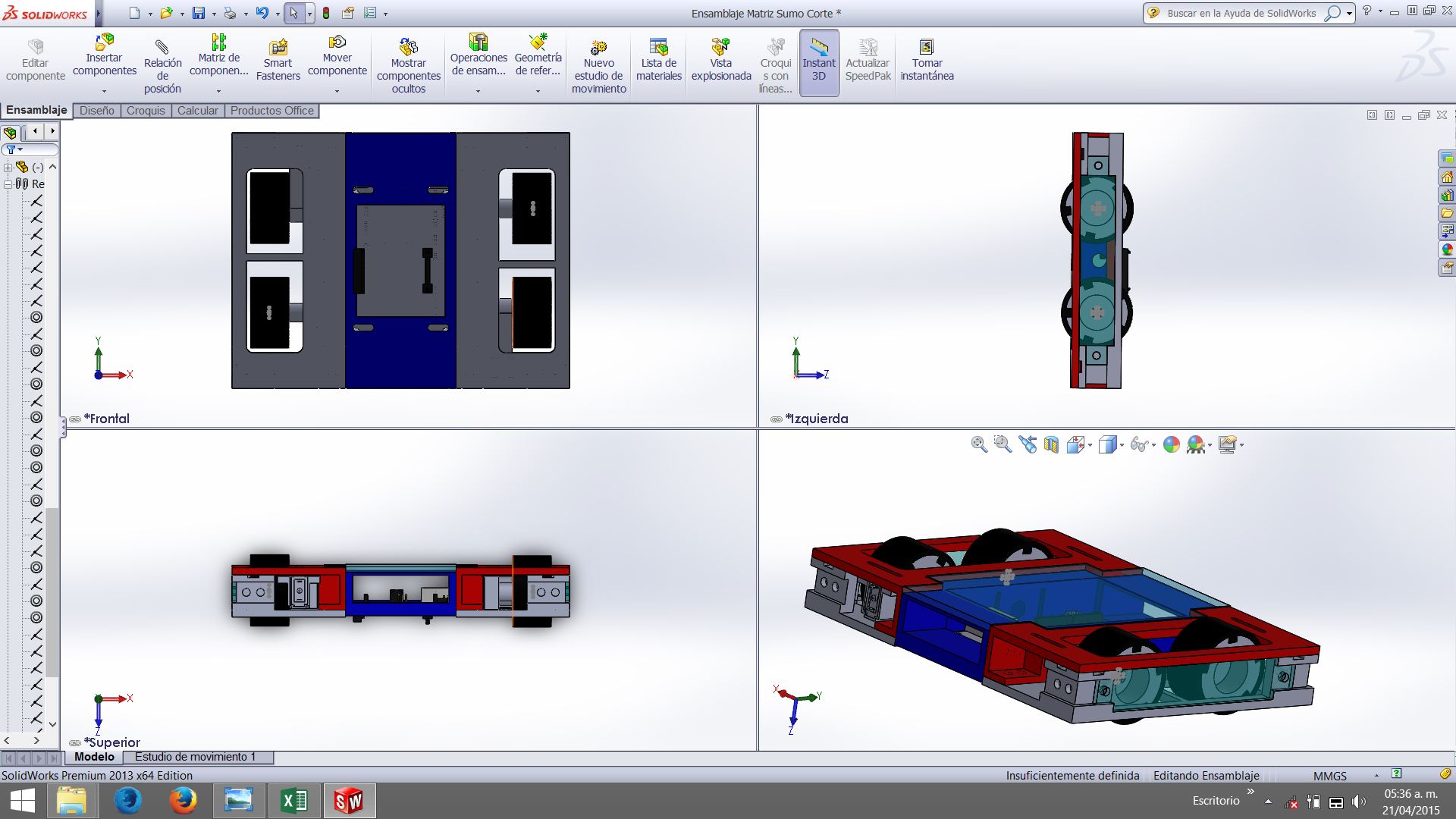Click the Rebuild traffic light icon
The width and height of the screenshot is (1456, 819).
(x=326, y=13)
